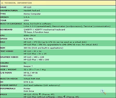Click the Disk Drive peripheral entry
The width and height of the screenshot is (116, 98).
29,91
